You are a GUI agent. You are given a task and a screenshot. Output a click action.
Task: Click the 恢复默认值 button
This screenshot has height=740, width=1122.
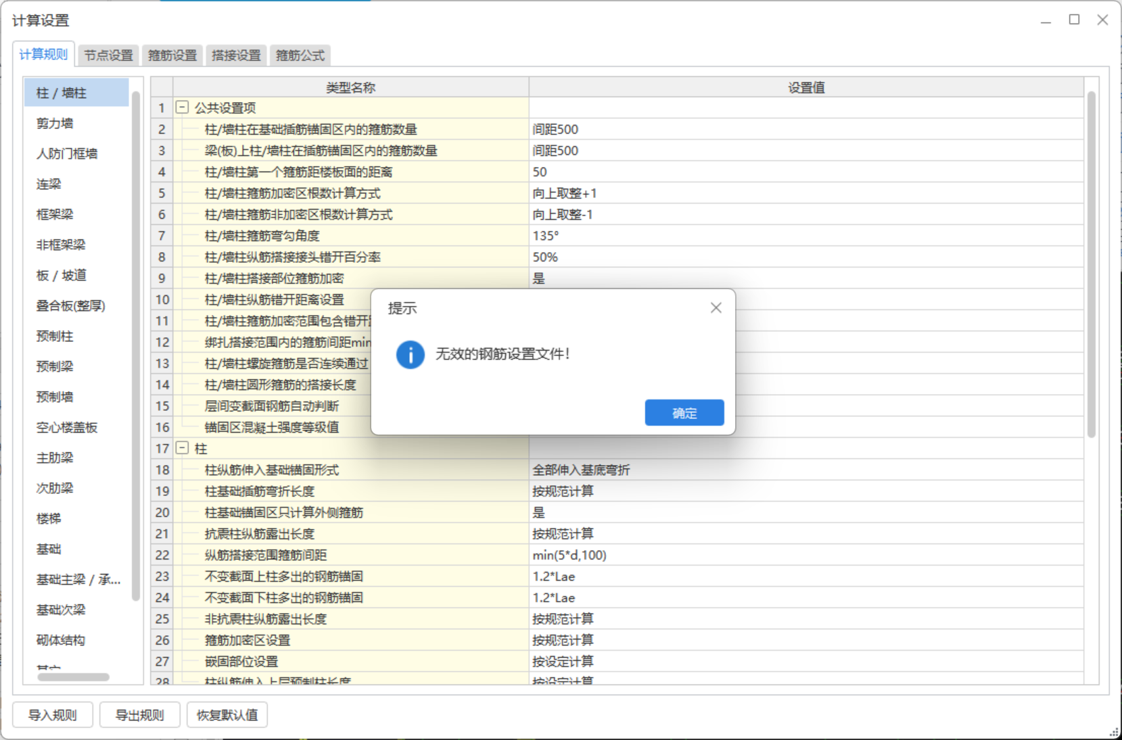[227, 715]
